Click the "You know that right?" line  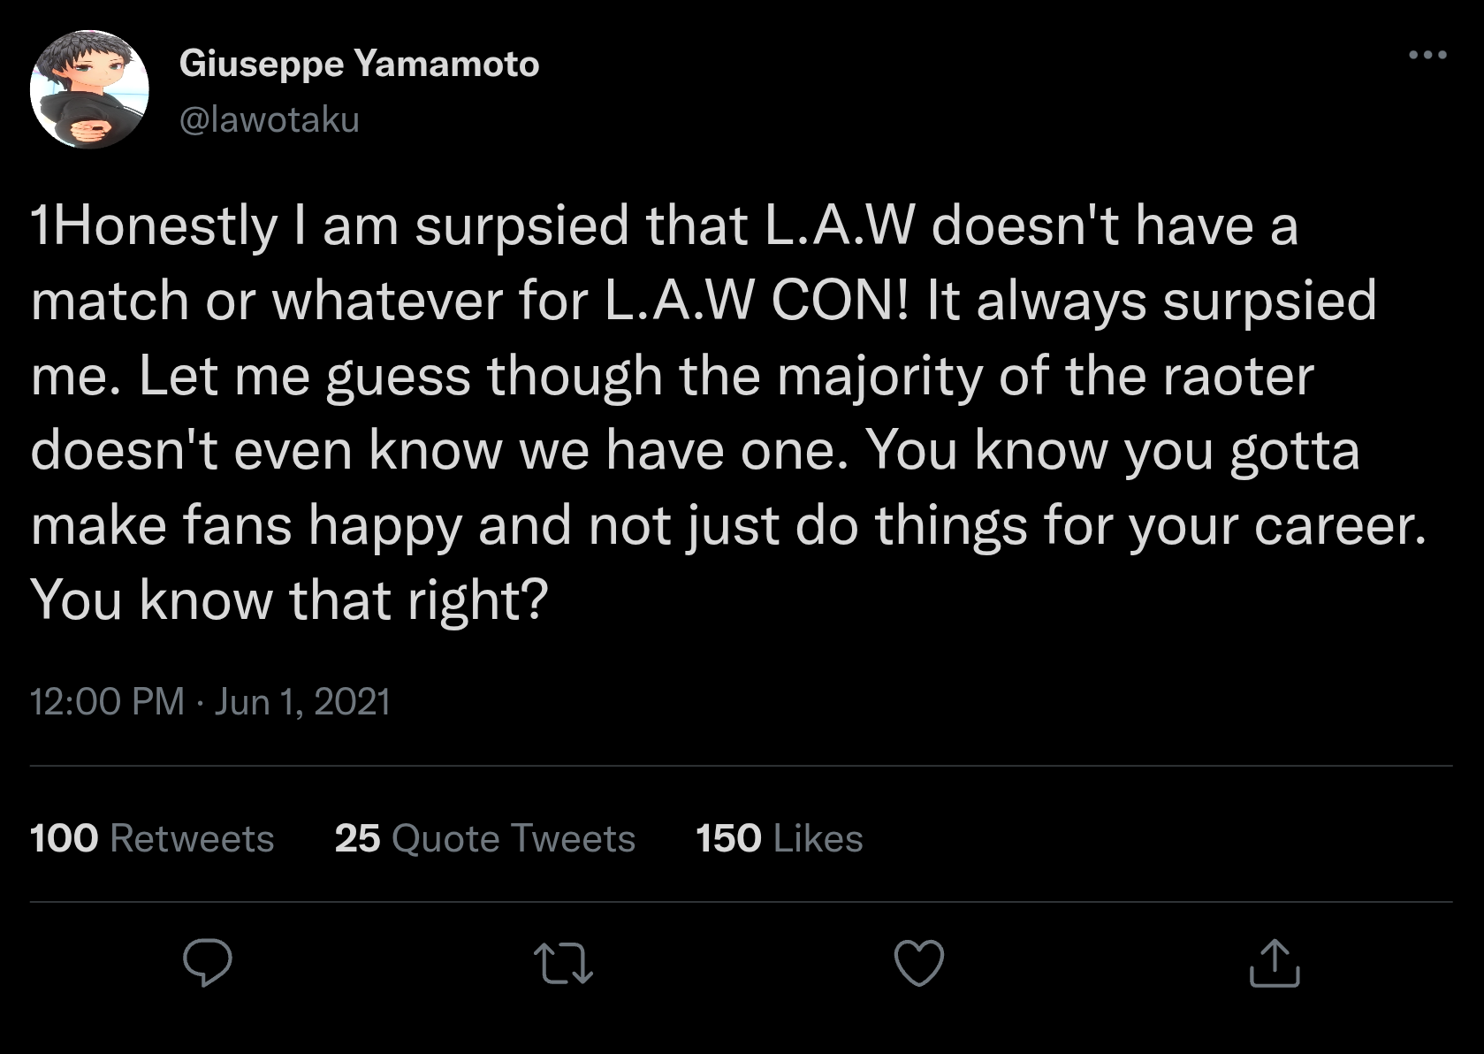coord(289,601)
